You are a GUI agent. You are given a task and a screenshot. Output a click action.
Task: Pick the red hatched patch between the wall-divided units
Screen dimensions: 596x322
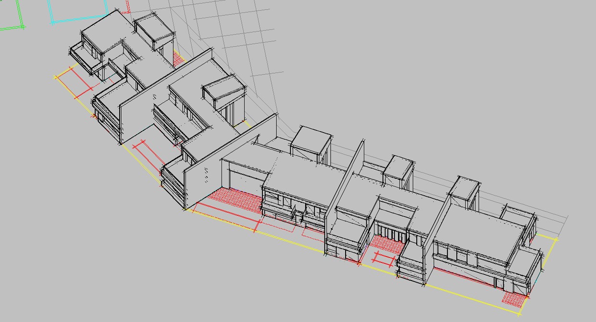[x=387, y=244]
